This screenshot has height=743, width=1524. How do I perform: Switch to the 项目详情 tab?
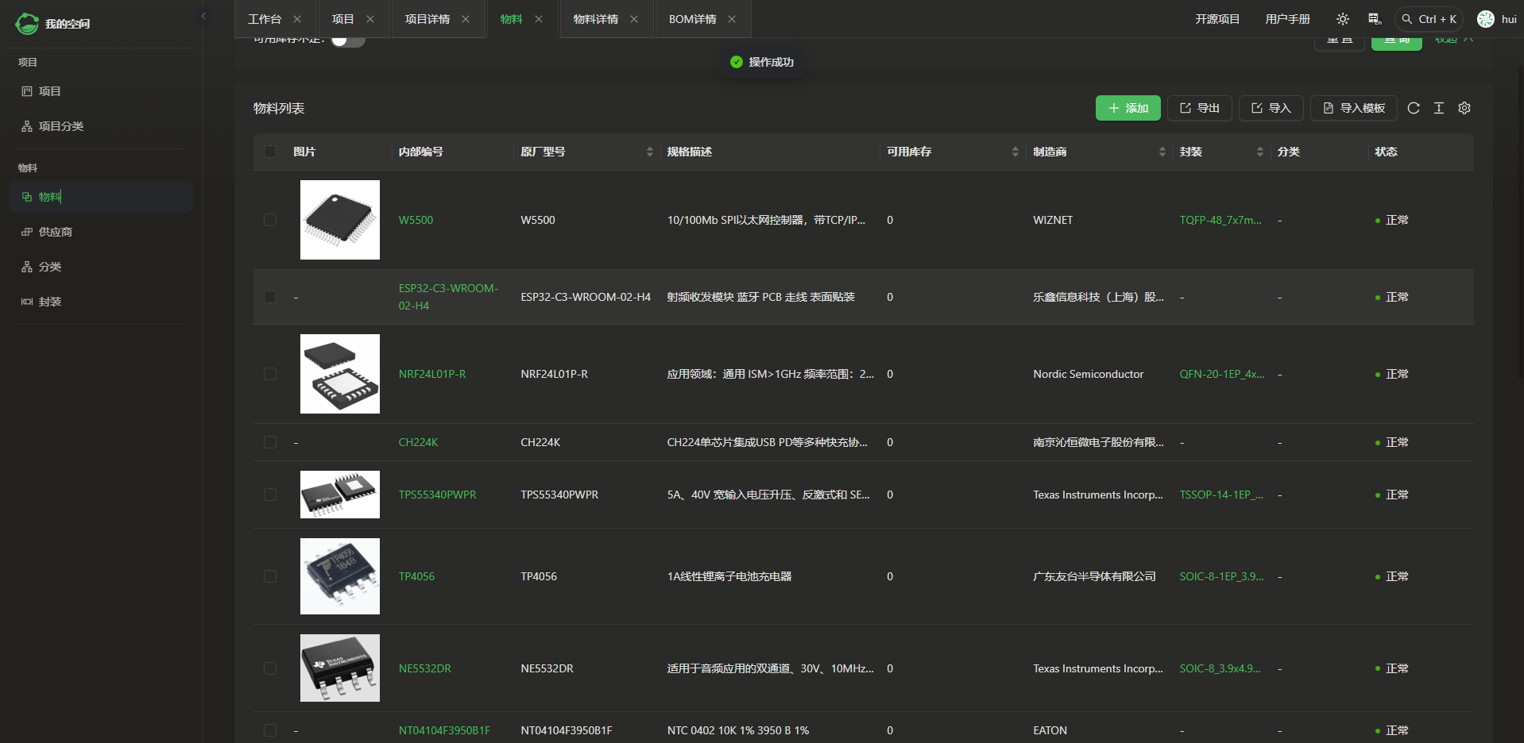[427, 19]
